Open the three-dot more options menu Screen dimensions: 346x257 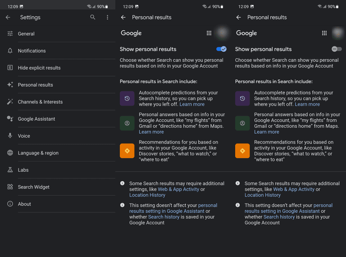coord(107,17)
